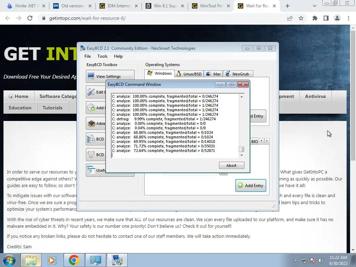Image resolution: width=356 pixels, height=267 pixels.
Task: Click the BCD Deployment icon
Action: tap(91, 154)
